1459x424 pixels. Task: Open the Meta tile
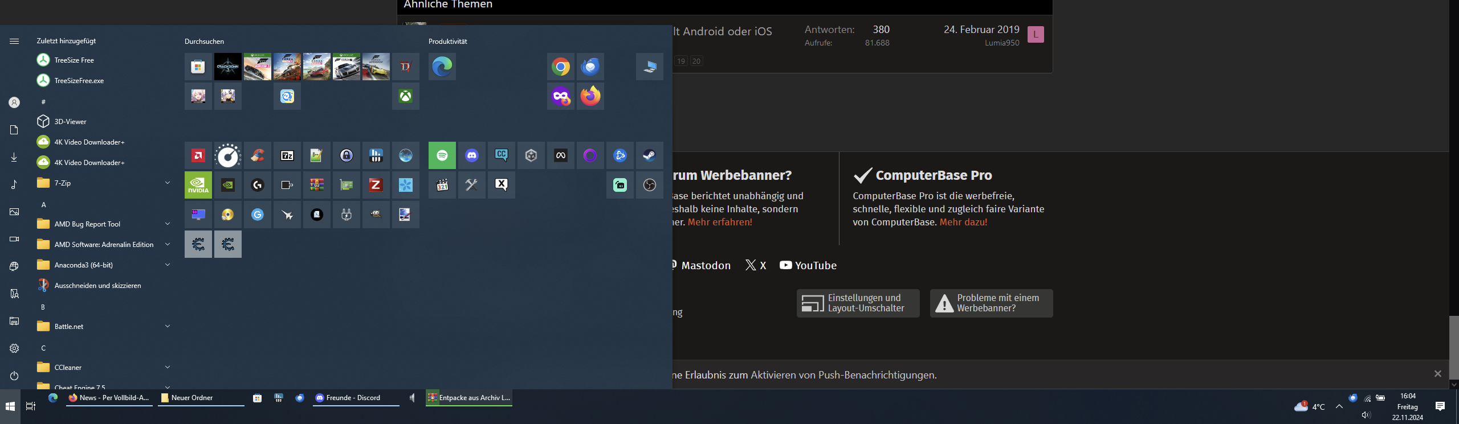click(560, 155)
